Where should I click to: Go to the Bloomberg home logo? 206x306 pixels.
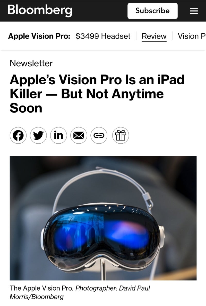(x=40, y=11)
